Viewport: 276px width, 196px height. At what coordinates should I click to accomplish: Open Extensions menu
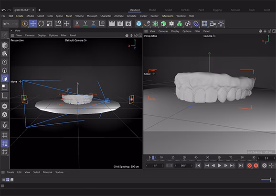coord(168,16)
